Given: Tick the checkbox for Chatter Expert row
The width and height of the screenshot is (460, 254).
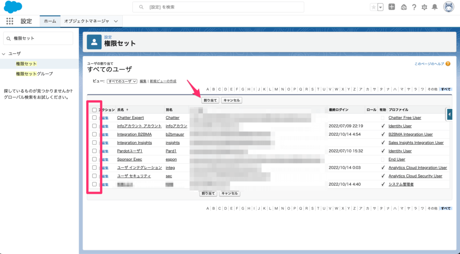Looking at the screenshot, I should 94,118.
